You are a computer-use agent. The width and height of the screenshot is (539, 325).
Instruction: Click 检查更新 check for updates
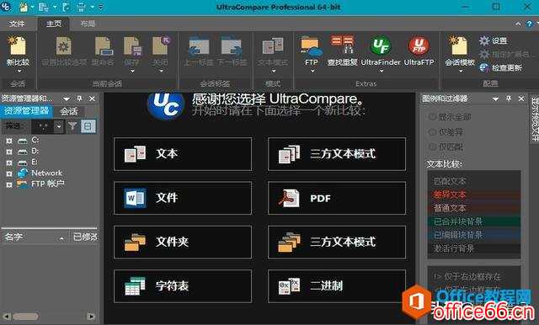[x=501, y=67]
